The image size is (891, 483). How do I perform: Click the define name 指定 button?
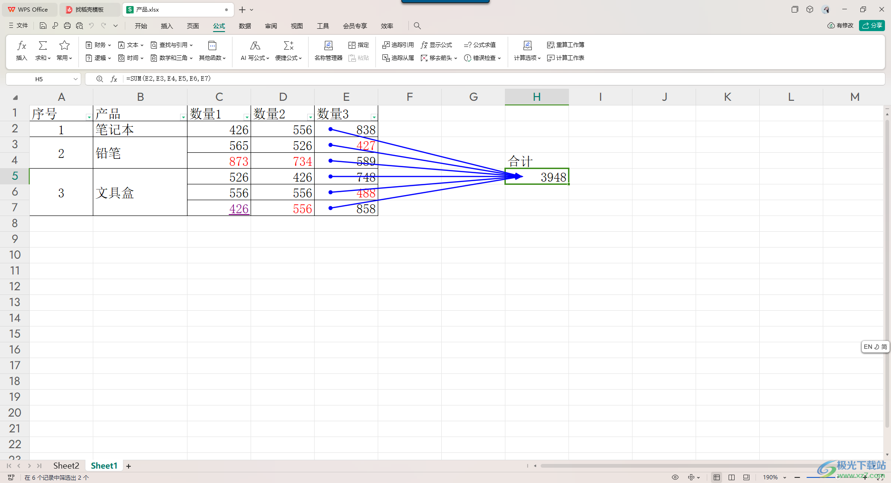[x=358, y=45]
